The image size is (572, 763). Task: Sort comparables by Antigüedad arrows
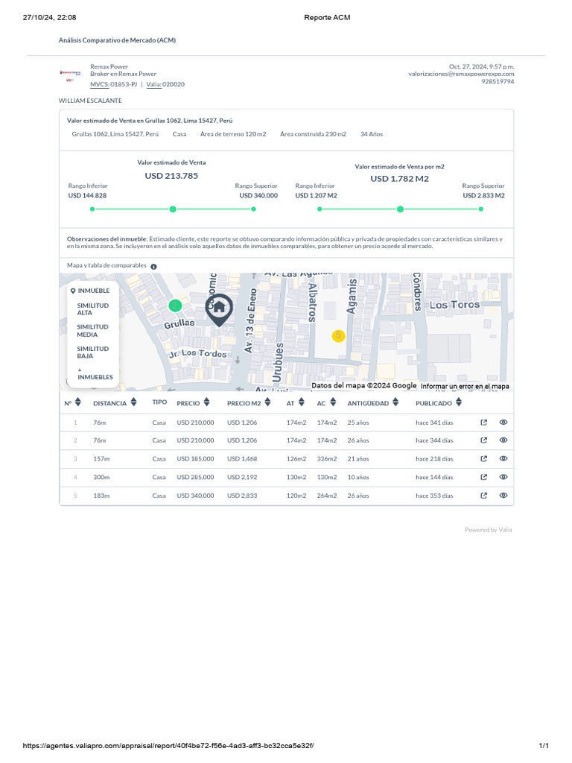(396, 402)
